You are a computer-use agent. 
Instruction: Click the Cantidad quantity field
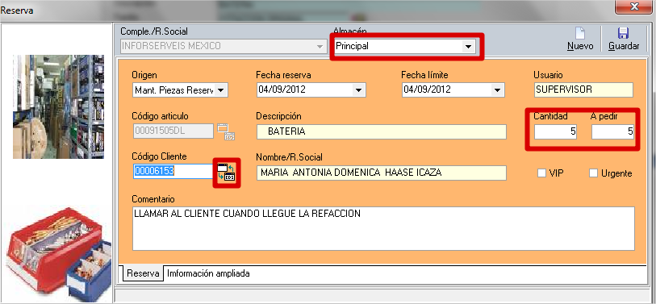[x=555, y=132]
